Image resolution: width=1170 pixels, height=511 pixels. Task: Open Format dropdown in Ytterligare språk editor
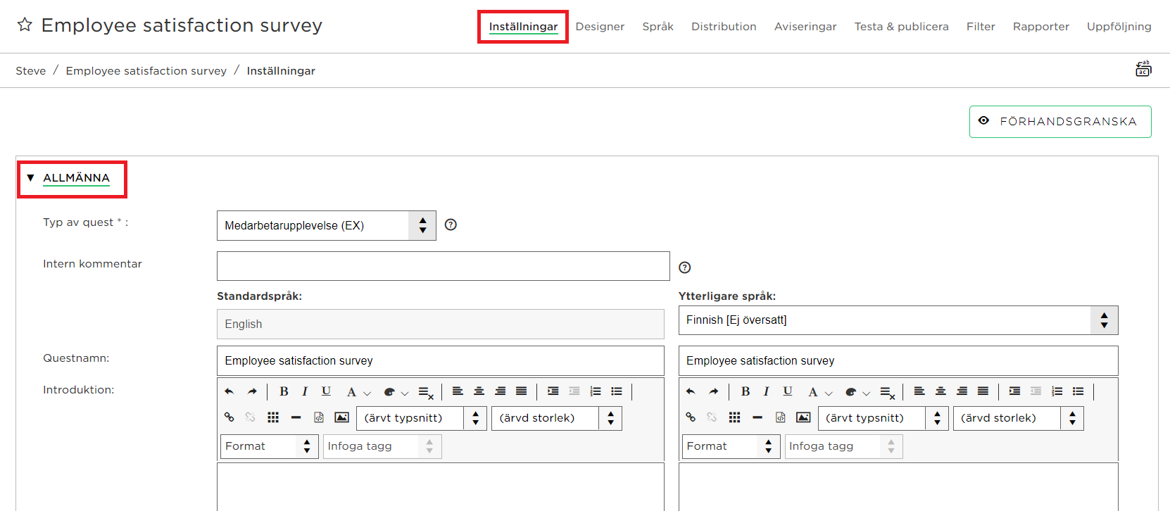[x=731, y=446]
